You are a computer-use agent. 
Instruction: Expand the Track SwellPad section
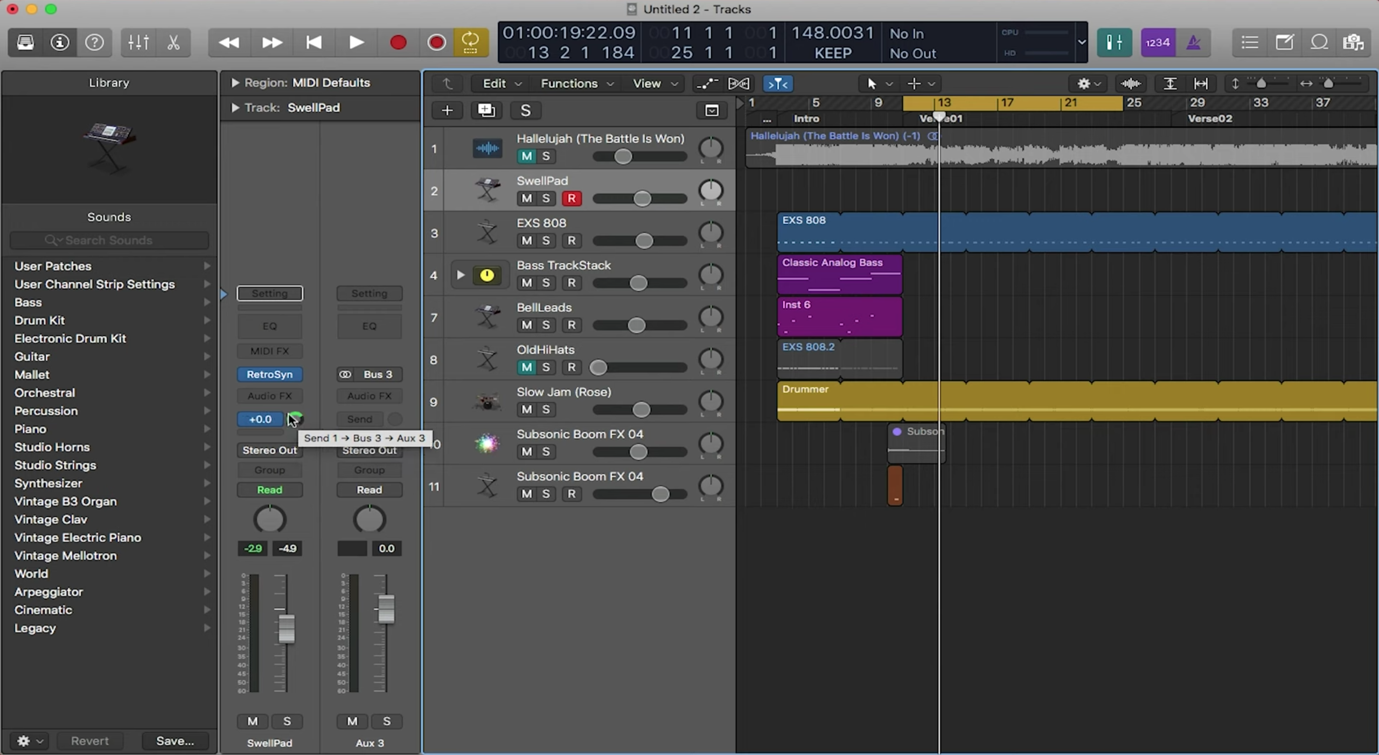(x=235, y=108)
